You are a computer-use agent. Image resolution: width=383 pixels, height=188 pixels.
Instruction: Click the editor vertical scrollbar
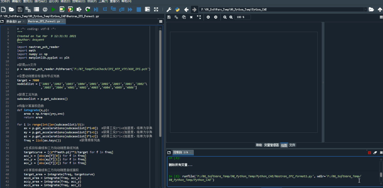160,83
